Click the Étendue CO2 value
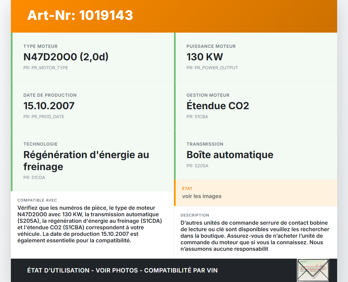The width and height of the screenshot is (348, 282). coord(217,106)
